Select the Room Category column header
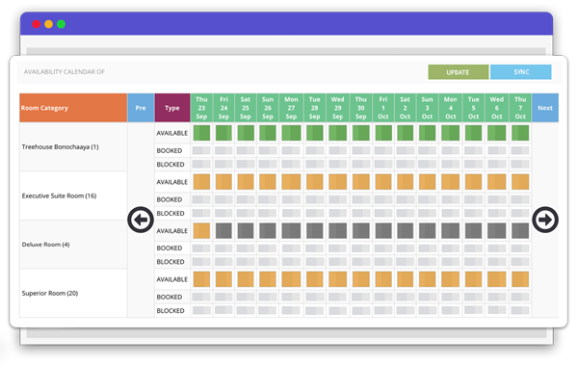This screenshot has width=578, height=365. click(73, 108)
